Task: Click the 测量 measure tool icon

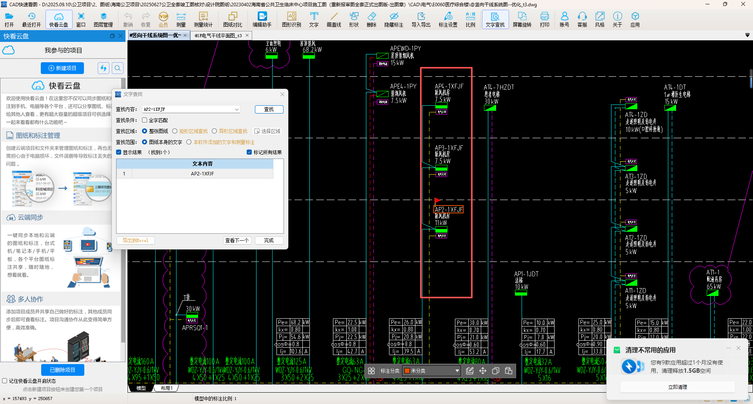Action: [181, 19]
